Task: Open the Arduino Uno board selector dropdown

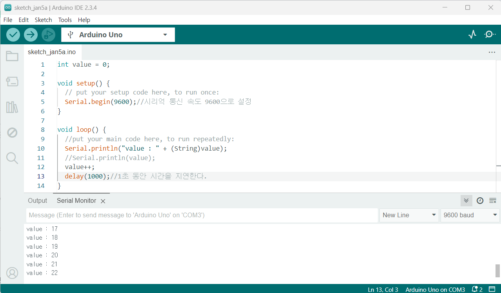Action: pyautogui.click(x=118, y=35)
